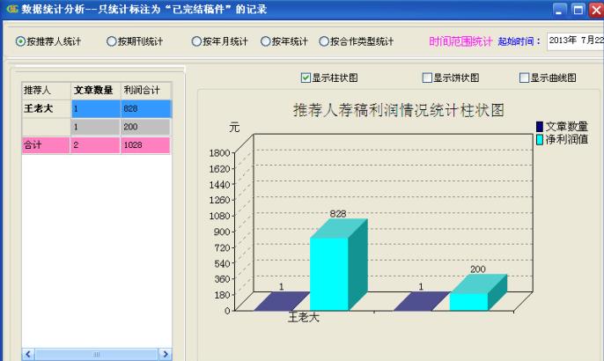The width and height of the screenshot is (604, 361).
Task: Click the 起始时间 date field
Action: point(575,41)
